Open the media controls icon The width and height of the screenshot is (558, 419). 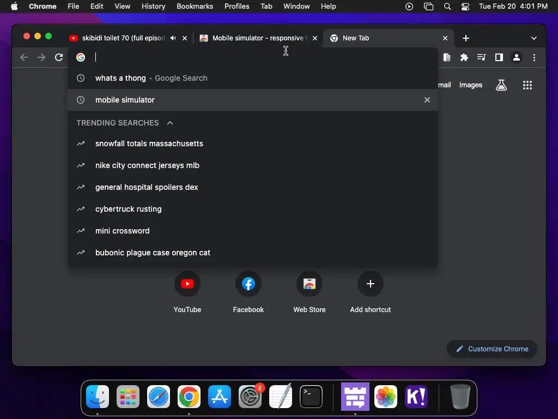coord(482,57)
